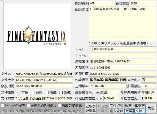This screenshot has height=114, width=157.
Task: Check the 隐藏 hidden attribute checkbox
Action: tap(47, 93)
